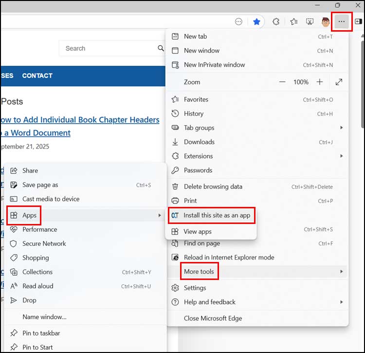Expand the Extensions submenu arrow
Screen dimensions: 365x353
coord(341,156)
